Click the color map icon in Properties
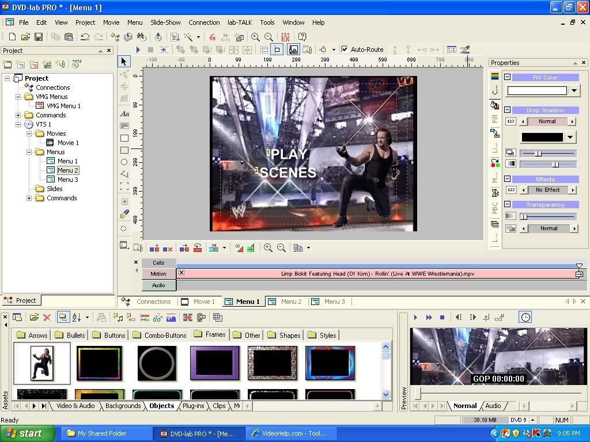 click(495, 77)
